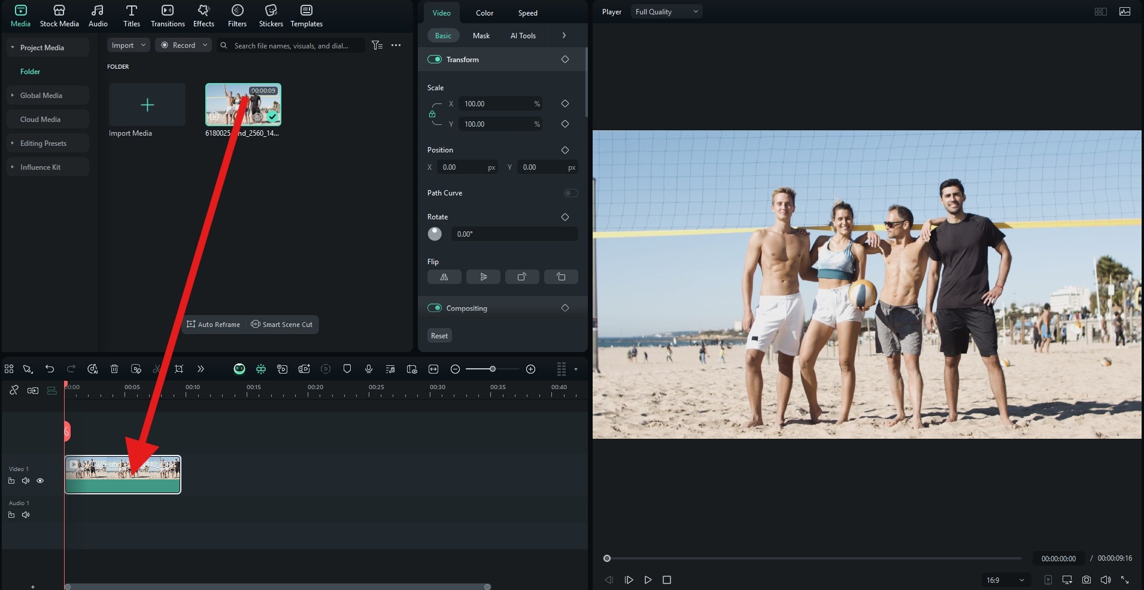1144x590 pixels.
Task: Click the timeline zoom slider handle
Action: click(x=493, y=369)
